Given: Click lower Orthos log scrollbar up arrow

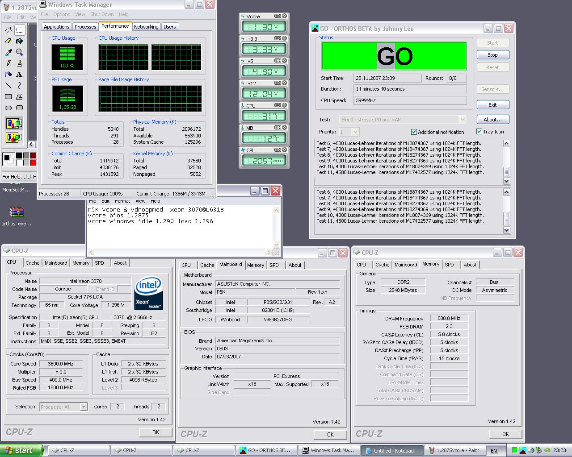Looking at the screenshot, I should click(x=507, y=192).
